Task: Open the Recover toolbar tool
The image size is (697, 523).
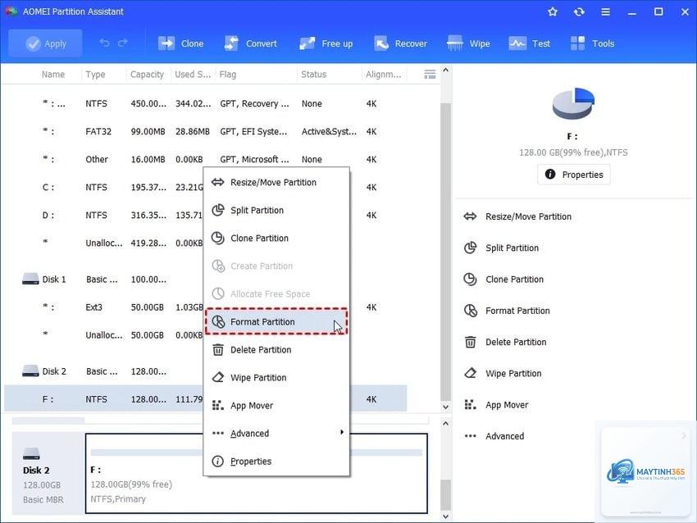Action: tap(400, 43)
